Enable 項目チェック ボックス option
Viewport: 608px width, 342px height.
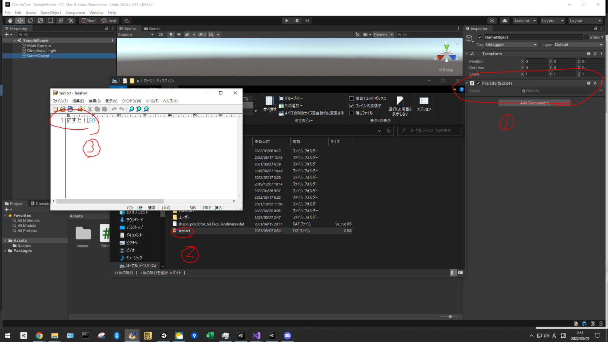point(351,99)
